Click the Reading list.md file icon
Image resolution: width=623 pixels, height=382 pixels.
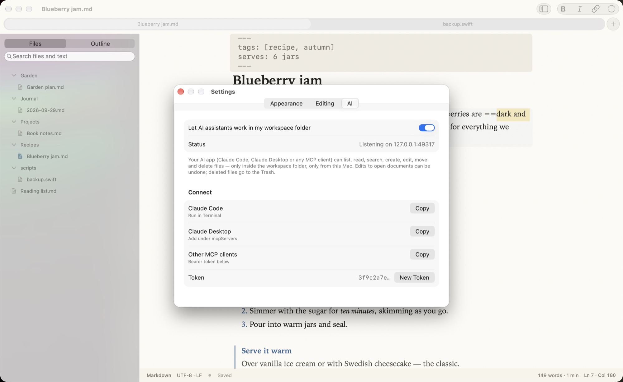point(14,191)
